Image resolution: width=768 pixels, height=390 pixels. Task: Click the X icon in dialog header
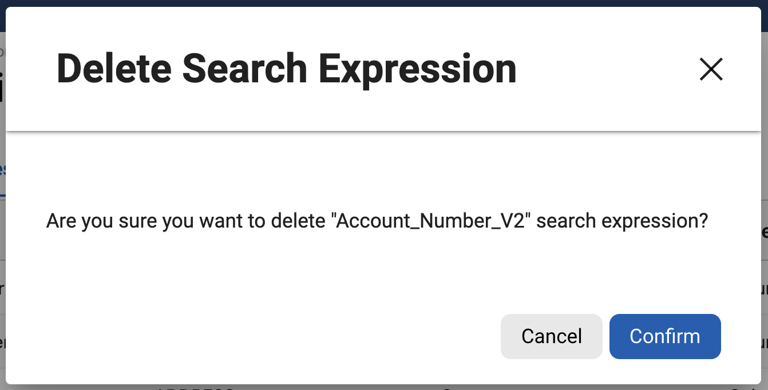(711, 69)
